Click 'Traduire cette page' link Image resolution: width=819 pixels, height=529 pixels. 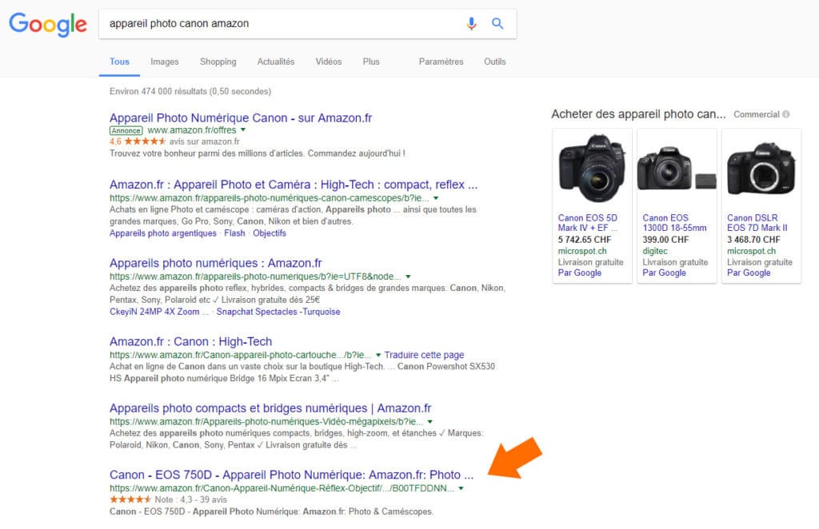point(424,355)
